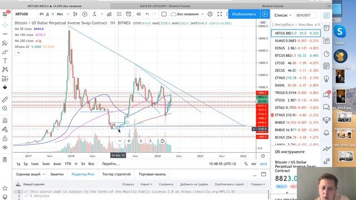The image size is (356, 200).
Task: Click the play stream button beside Опубликовать
Action: coord(265,14)
